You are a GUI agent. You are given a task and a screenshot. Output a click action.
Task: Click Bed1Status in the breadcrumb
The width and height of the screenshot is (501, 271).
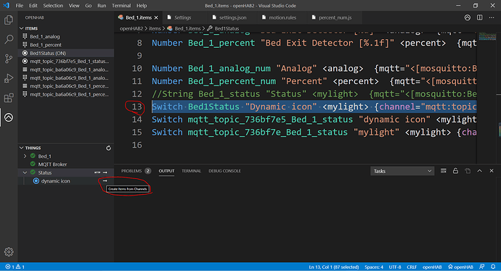point(227,28)
